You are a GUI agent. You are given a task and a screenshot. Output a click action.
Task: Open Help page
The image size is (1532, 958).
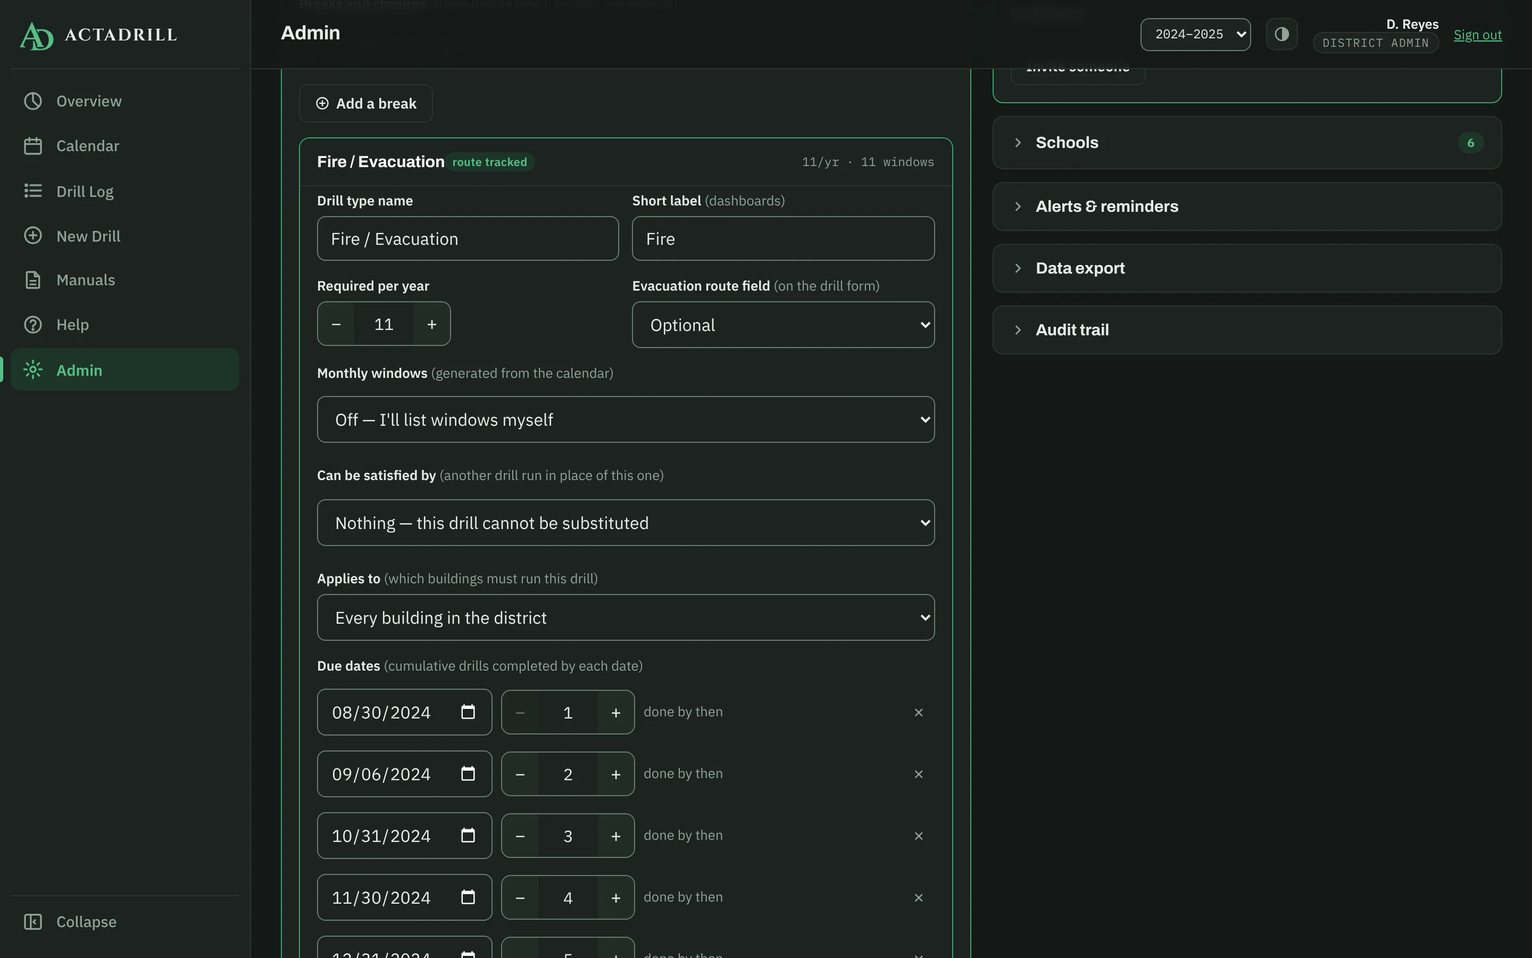124,325
